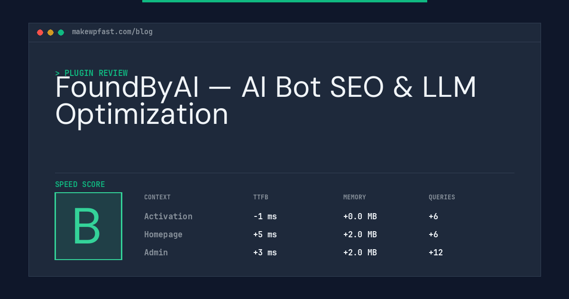
Task: Select the Admin row label
Action: click(x=156, y=252)
